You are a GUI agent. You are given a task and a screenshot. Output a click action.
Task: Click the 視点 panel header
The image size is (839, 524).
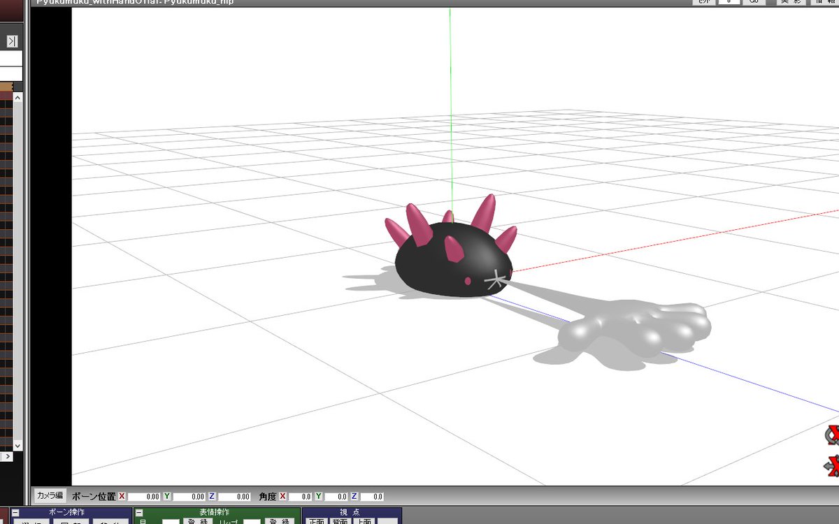point(353,513)
